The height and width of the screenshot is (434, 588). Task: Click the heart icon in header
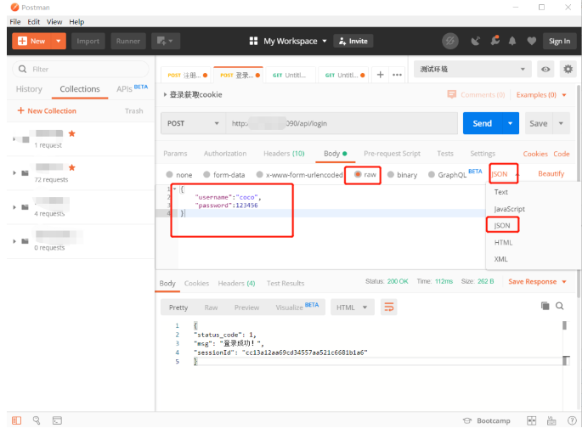[531, 41]
